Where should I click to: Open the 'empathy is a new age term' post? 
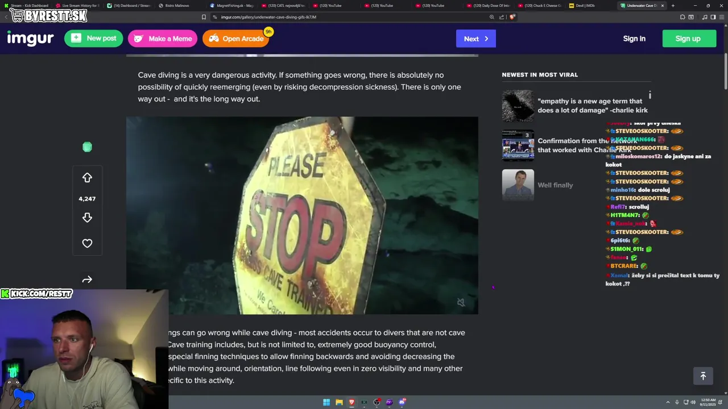click(x=593, y=106)
